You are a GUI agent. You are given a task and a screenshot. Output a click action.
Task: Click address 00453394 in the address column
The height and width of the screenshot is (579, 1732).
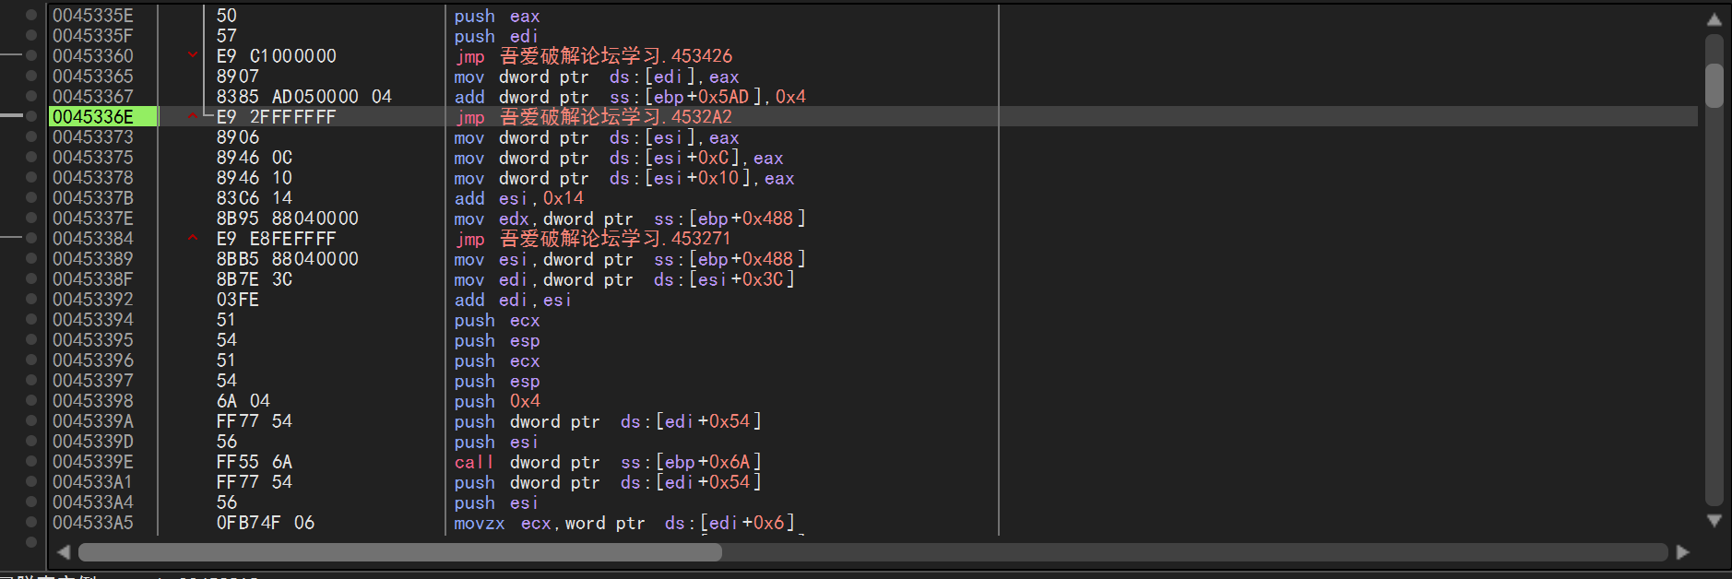click(x=93, y=320)
